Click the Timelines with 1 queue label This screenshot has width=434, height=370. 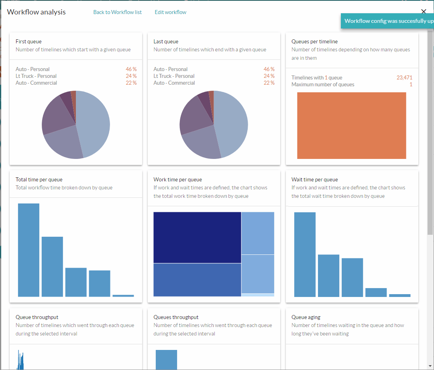tap(317, 78)
